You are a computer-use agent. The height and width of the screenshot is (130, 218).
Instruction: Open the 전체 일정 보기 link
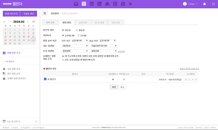(14, 53)
